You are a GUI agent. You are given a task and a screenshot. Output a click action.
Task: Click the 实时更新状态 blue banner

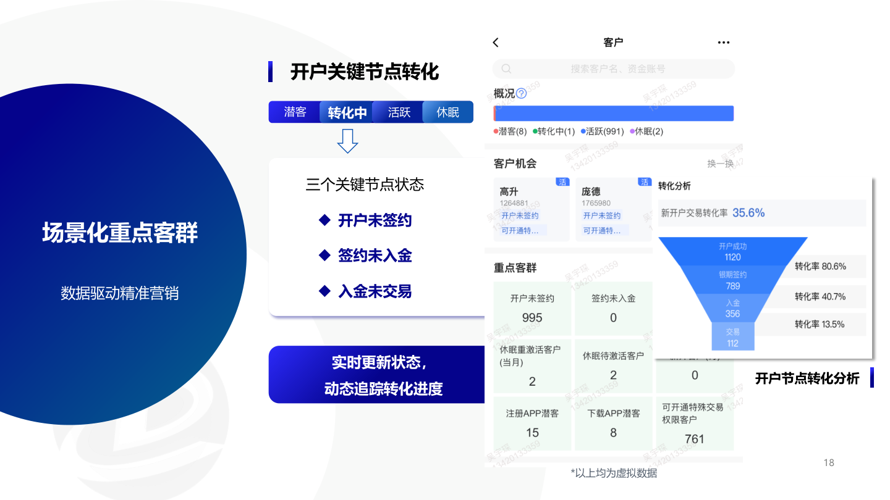[377, 375]
